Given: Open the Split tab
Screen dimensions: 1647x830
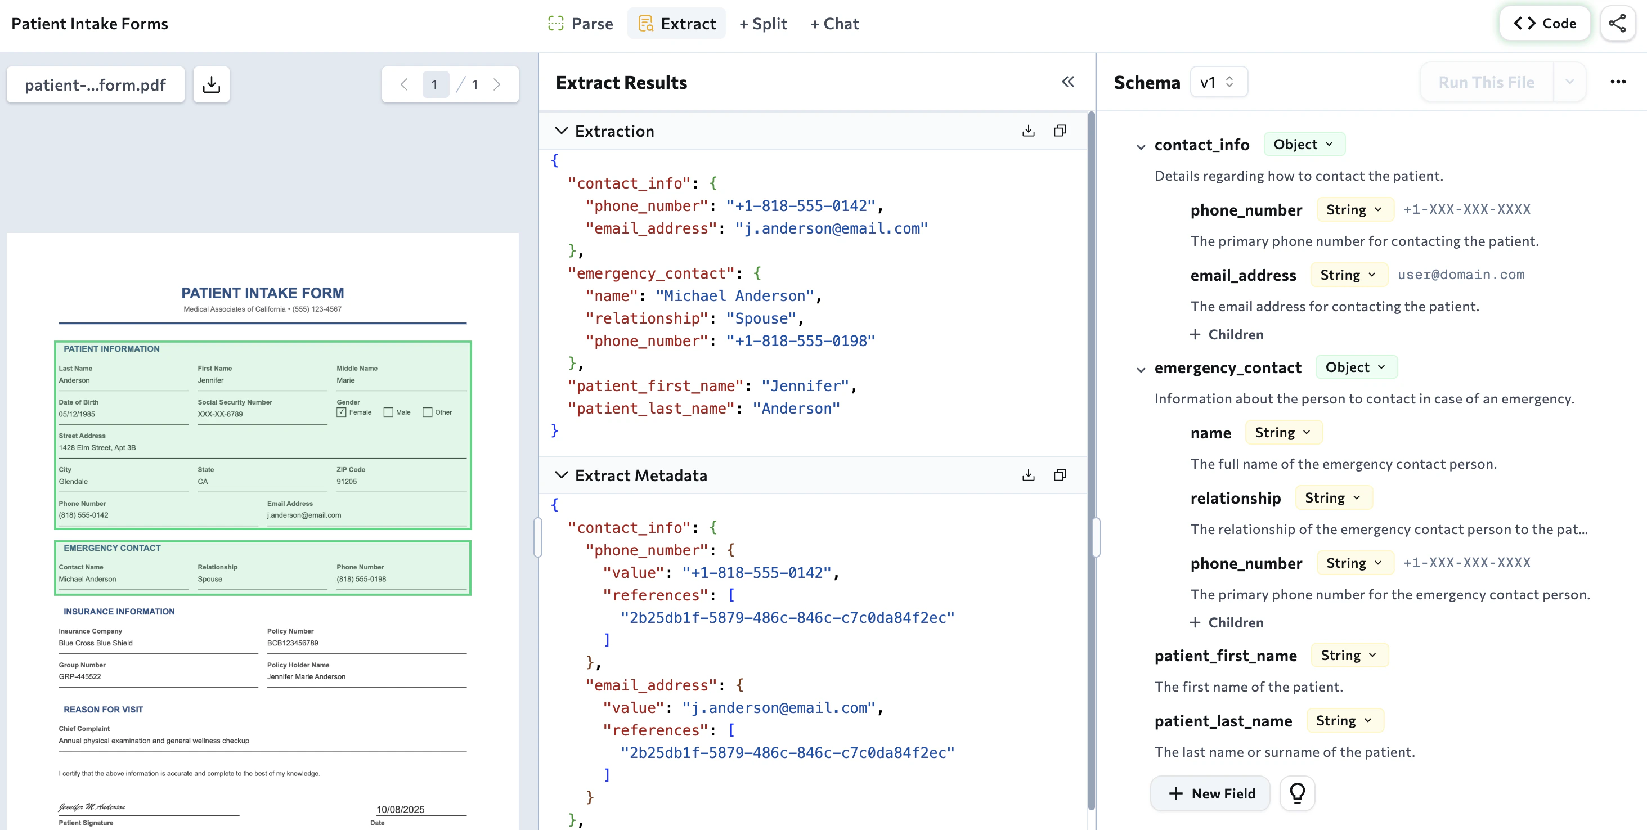Looking at the screenshot, I should tap(764, 23).
